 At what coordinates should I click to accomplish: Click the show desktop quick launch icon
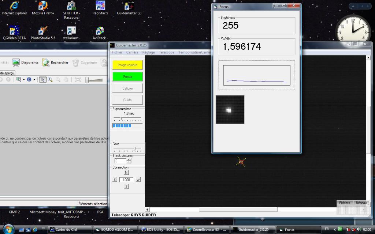coord(21,230)
